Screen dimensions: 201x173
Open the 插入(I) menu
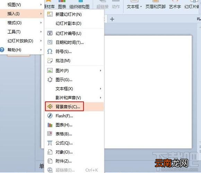[22, 14]
